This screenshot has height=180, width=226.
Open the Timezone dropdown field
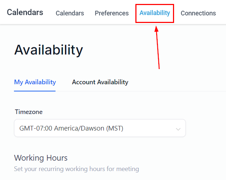100,128
